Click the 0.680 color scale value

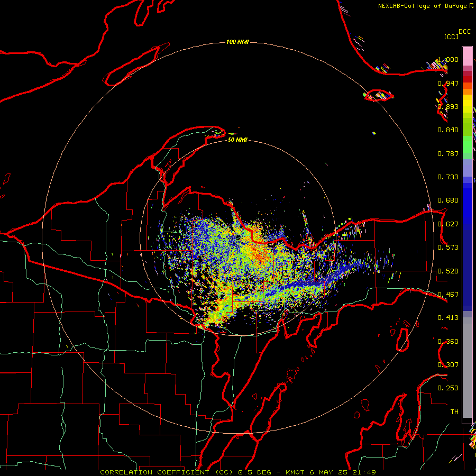click(448, 200)
